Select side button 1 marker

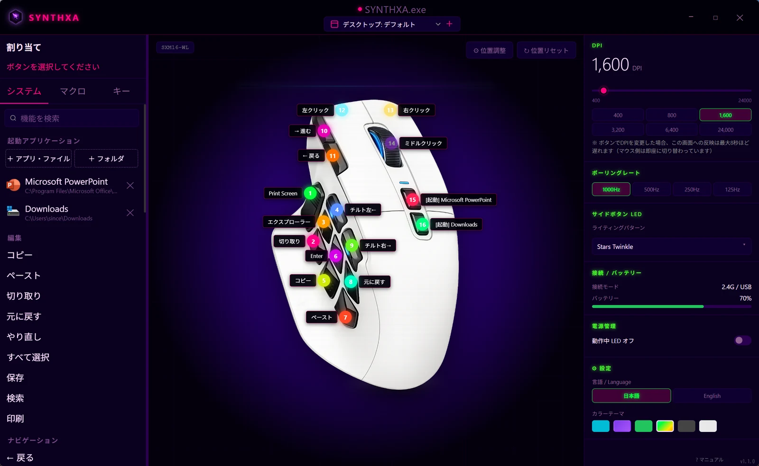pyautogui.click(x=310, y=193)
